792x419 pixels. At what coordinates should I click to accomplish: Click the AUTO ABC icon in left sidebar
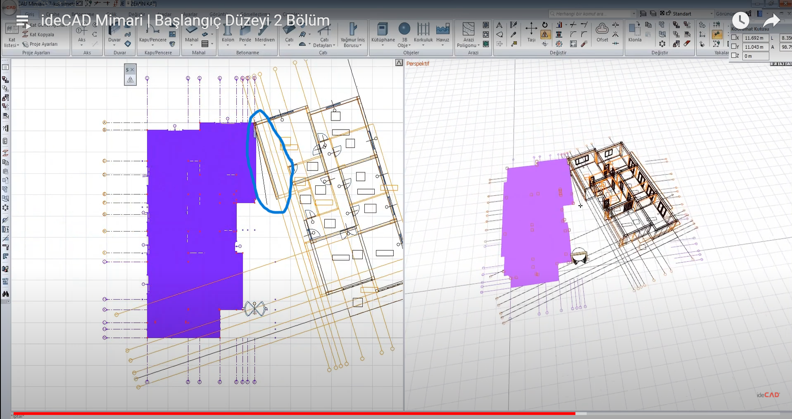(5, 282)
